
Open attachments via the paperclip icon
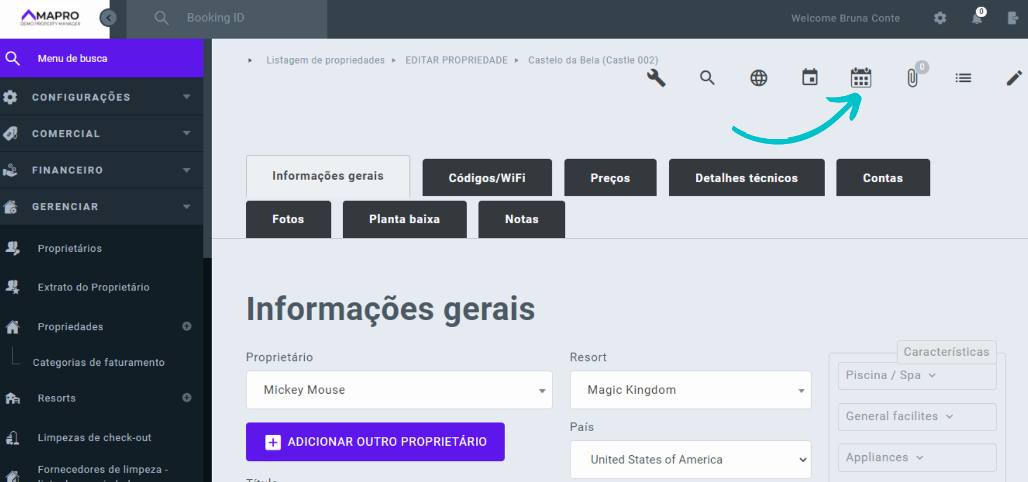(x=913, y=78)
